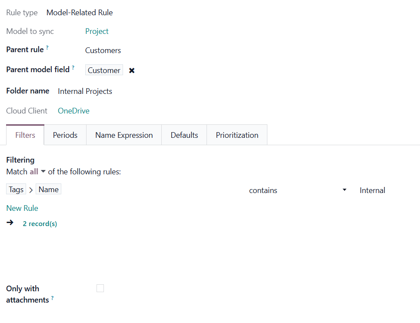Open the Parent rule Customers selector
The height and width of the screenshot is (323, 420).
click(103, 50)
